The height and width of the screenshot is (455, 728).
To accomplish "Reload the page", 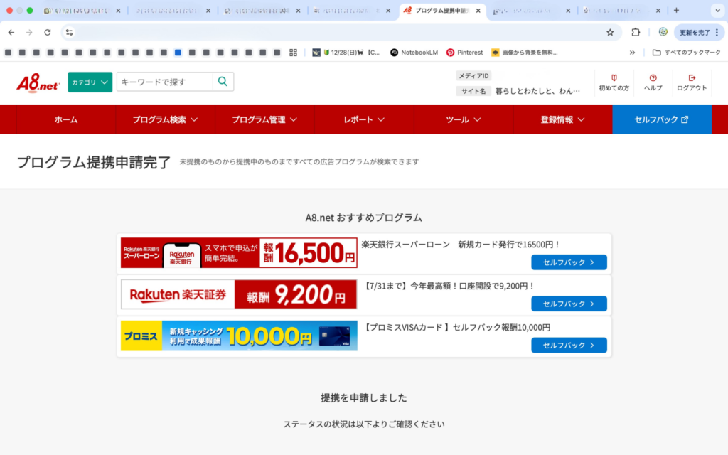I will [x=48, y=33].
